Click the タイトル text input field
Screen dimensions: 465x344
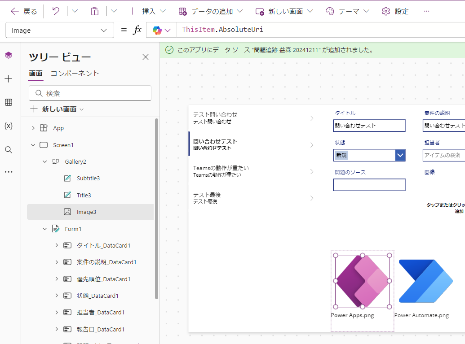coord(369,126)
